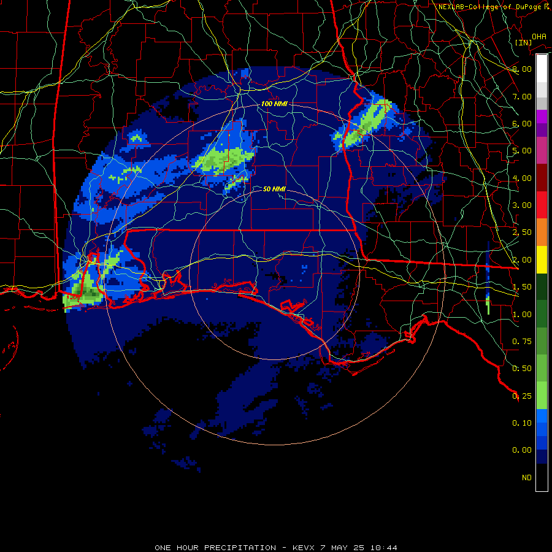Click the 2.50 legend value
The image size is (552, 552).
(522, 232)
